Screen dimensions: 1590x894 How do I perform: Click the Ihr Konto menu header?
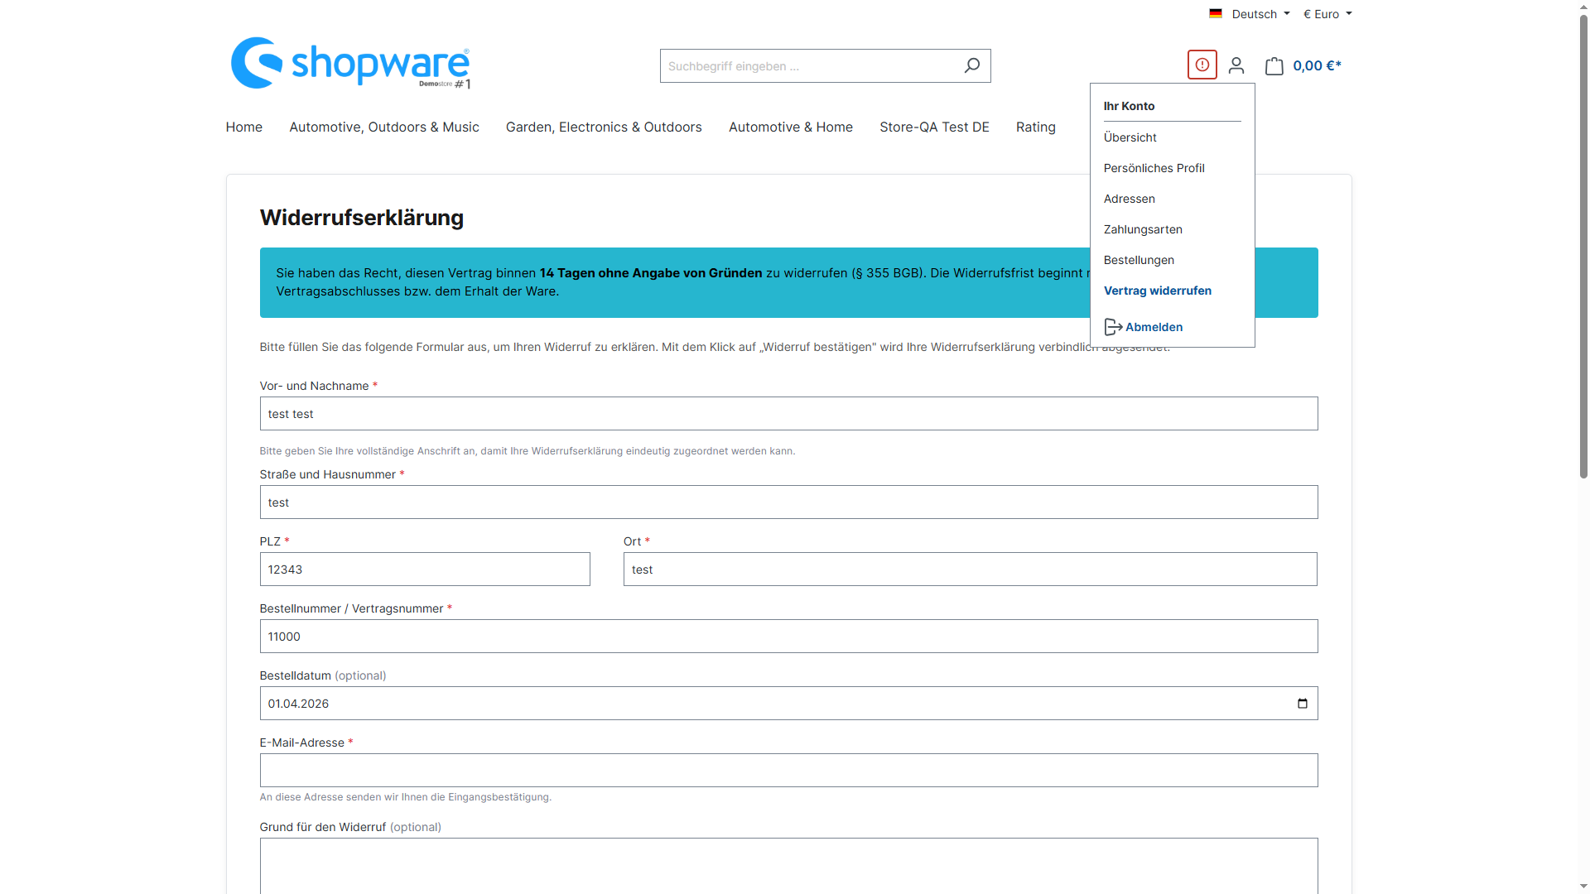(x=1129, y=106)
